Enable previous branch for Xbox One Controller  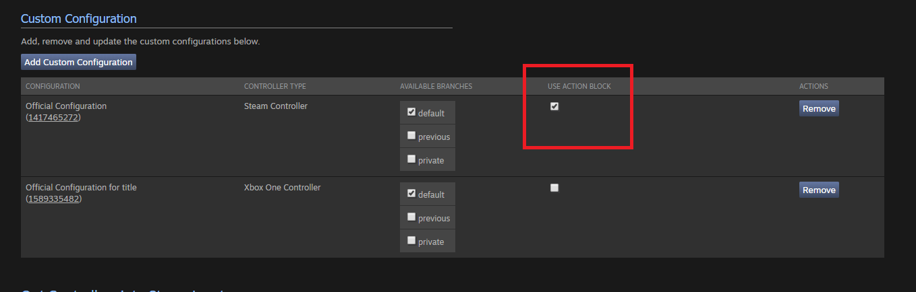coord(411,217)
